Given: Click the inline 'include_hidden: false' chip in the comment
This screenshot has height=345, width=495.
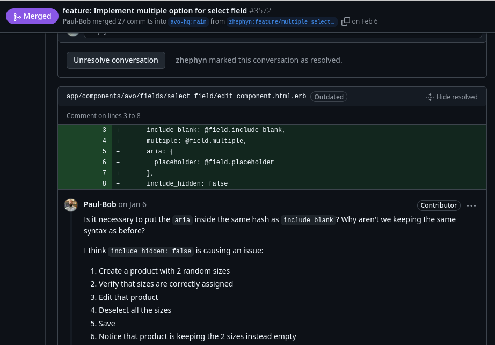Looking at the screenshot, I should pos(151,251).
